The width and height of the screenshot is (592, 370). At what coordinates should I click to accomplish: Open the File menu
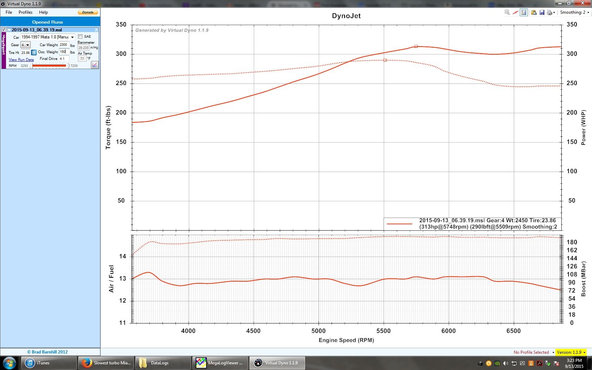[9, 12]
